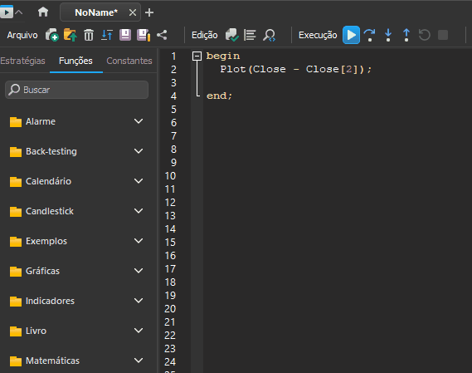
Task: Open find and replace icon
Action: click(269, 35)
